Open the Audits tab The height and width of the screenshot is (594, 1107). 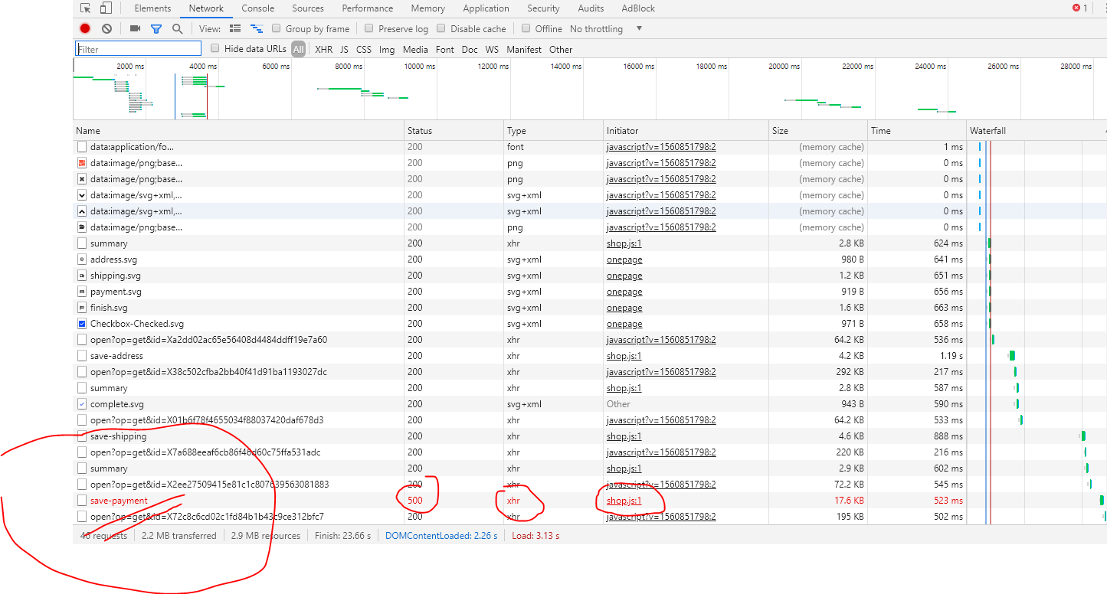pos(591,8)
